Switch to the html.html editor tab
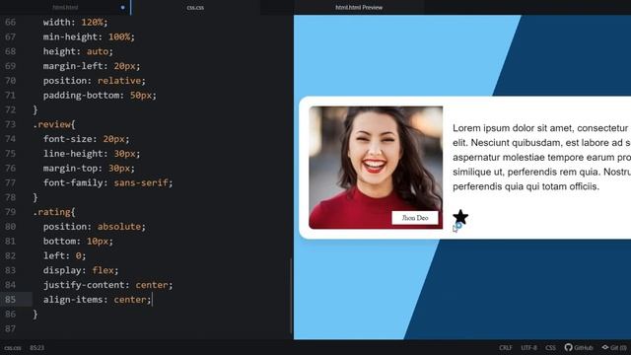 tap(65, 7)
